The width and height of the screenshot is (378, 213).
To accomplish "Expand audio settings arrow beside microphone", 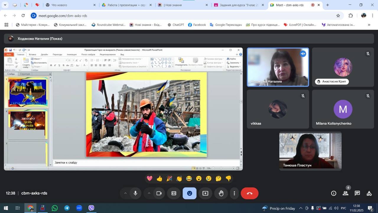I will coord(125,193).
